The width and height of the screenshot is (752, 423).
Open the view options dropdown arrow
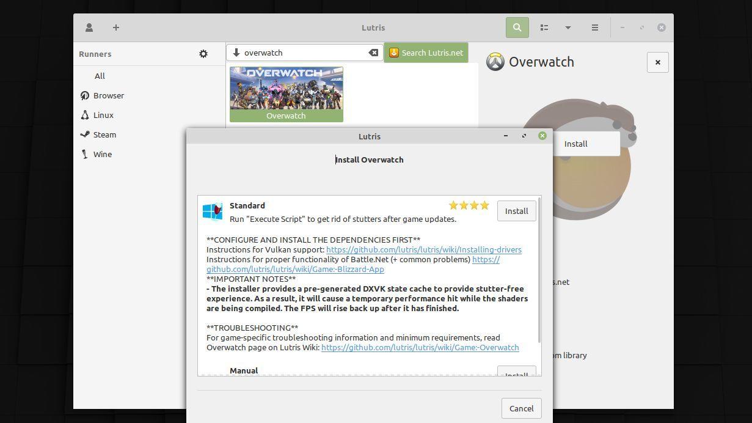click(x=568, y=28)
